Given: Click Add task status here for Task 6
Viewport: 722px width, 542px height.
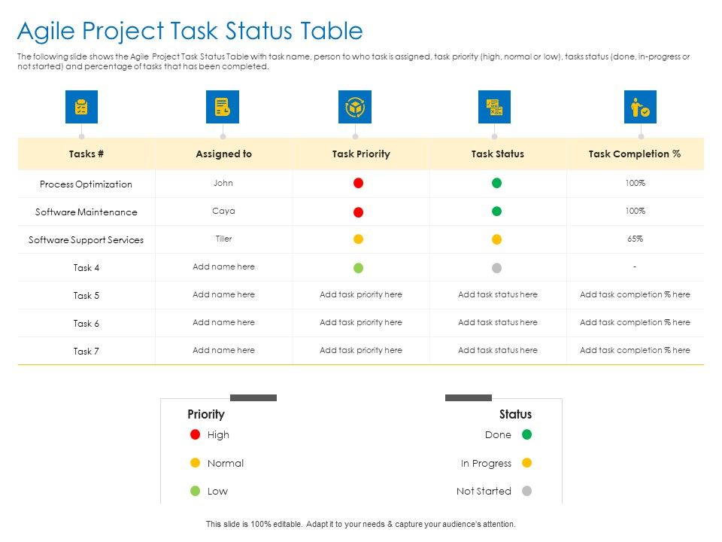Looking at the screenshot, I should pos(498,322).
